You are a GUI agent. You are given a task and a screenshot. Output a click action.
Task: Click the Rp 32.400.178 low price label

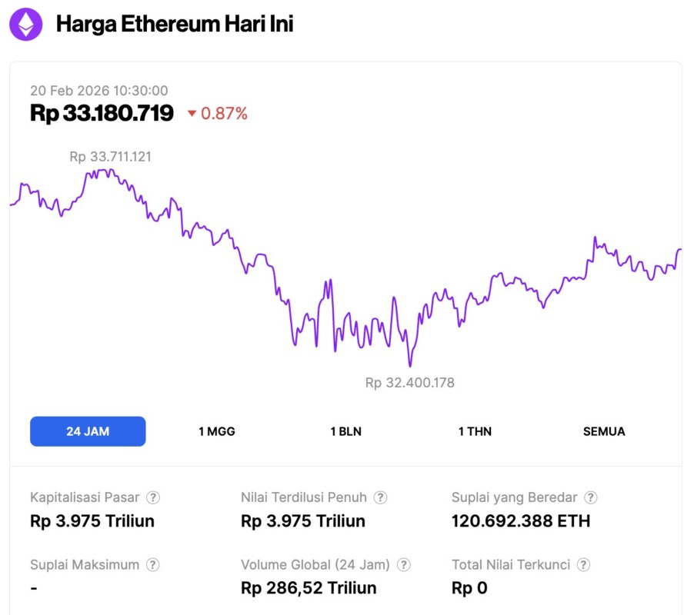[x=409, y=382]
